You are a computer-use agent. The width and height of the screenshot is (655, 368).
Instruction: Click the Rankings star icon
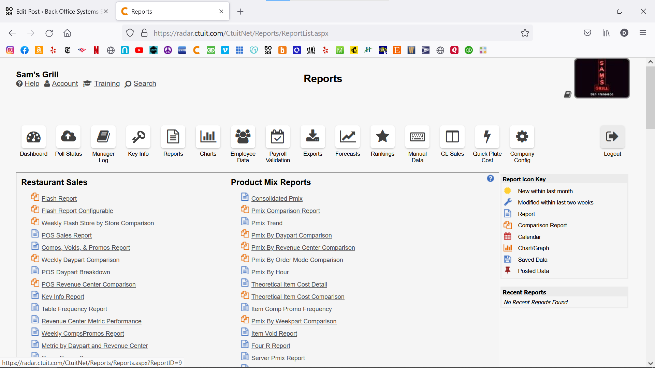click(382, 137)
